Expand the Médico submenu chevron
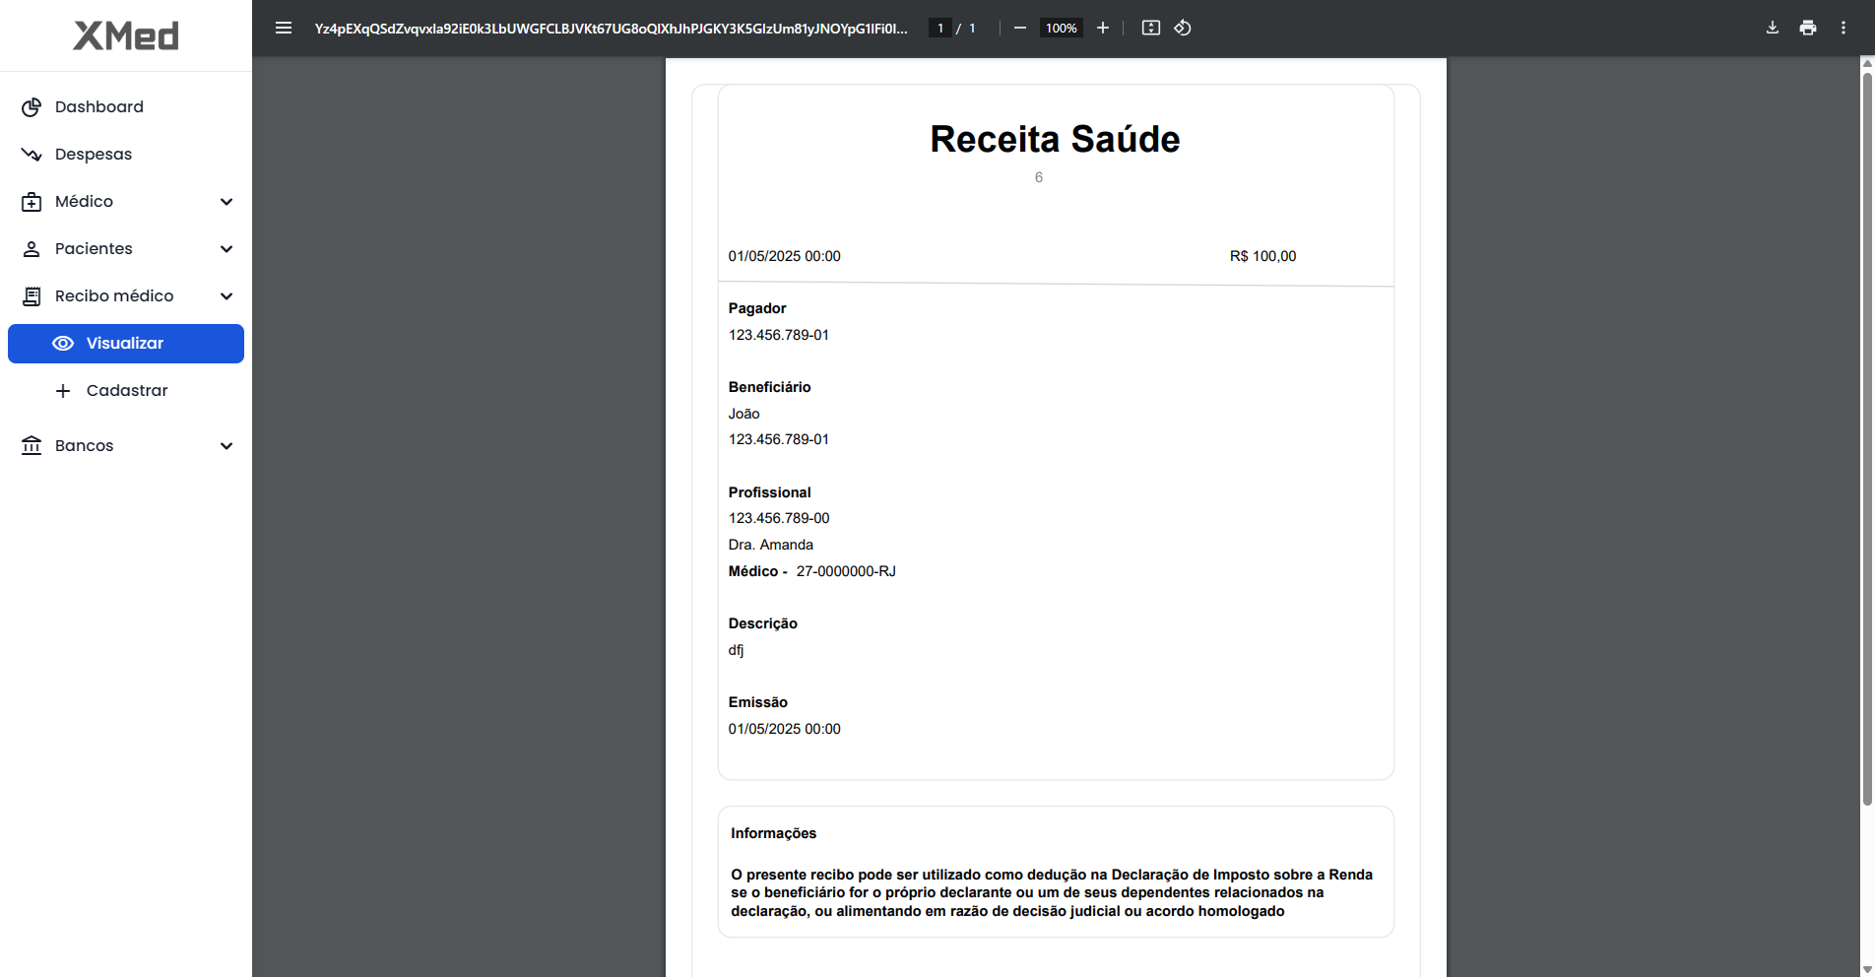 tap(226, 202)
